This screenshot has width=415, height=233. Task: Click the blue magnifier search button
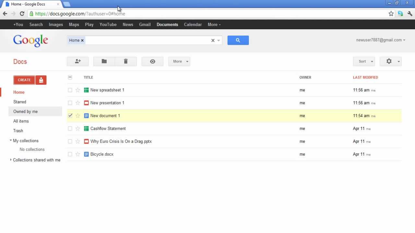(238, 40)
